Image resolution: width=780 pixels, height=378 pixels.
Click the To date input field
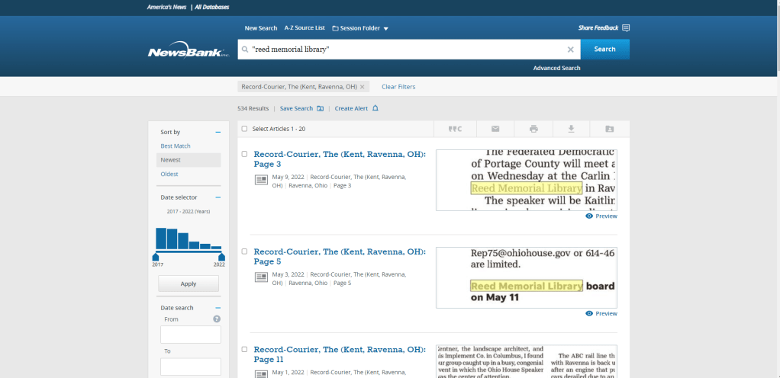(191, 367)
